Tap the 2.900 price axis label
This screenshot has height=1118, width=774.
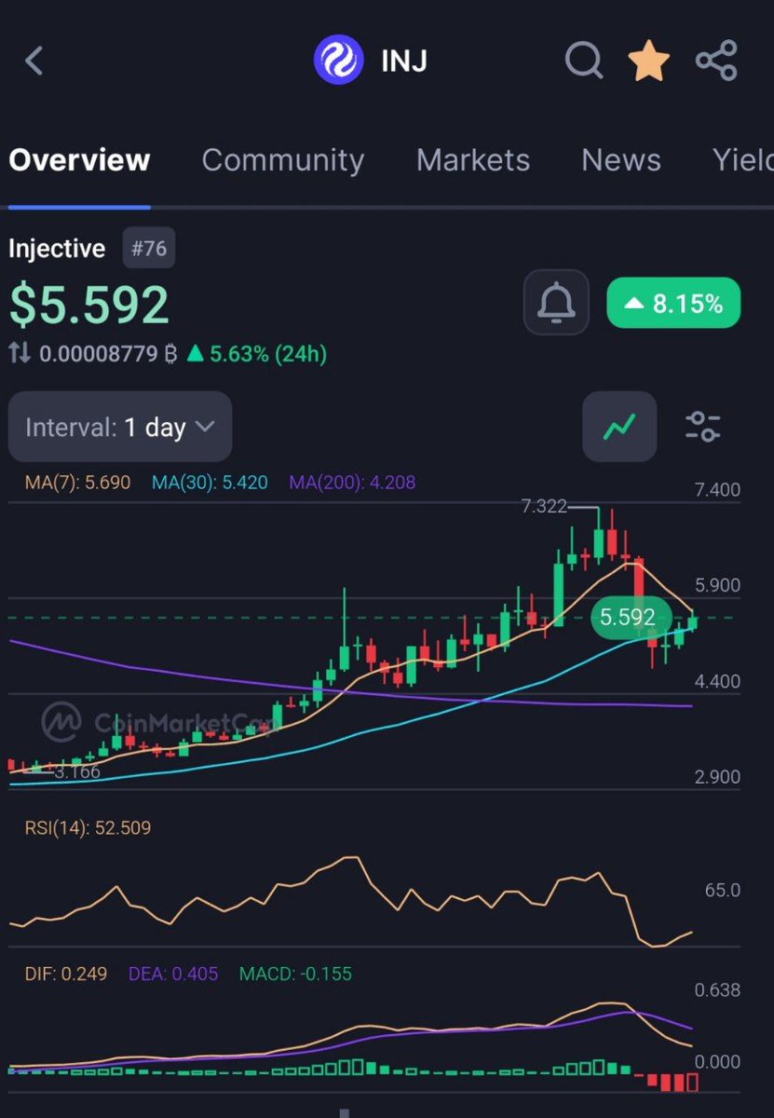tap(717, 777)
